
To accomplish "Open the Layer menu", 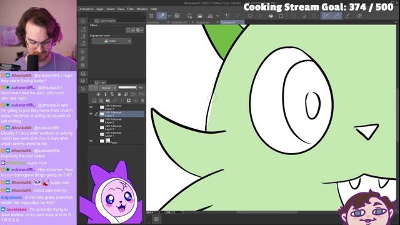I will point(100,9).
